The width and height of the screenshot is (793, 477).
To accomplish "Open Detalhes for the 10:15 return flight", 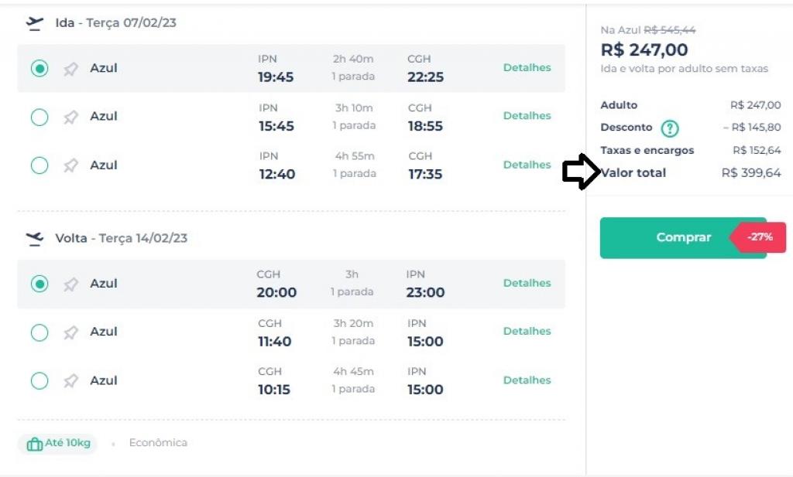I will tap(527, 380).
